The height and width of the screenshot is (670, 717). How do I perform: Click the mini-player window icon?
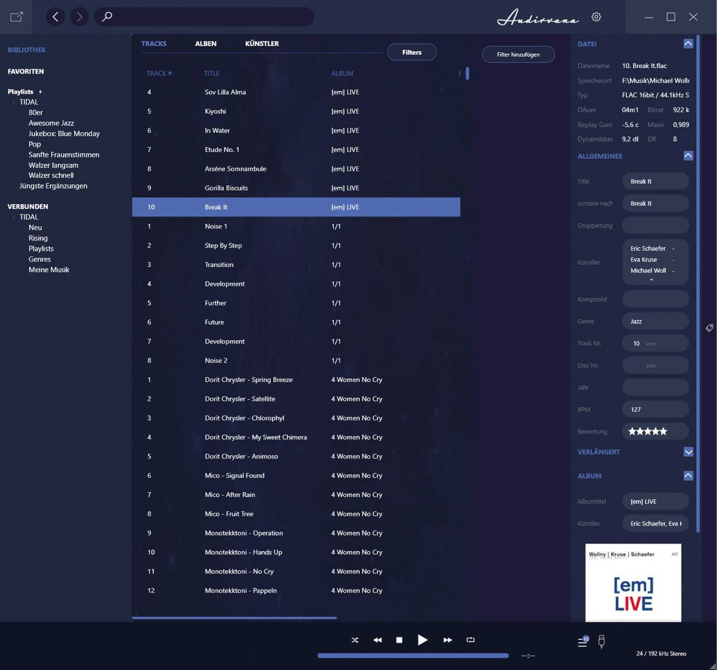click(17, 17)
